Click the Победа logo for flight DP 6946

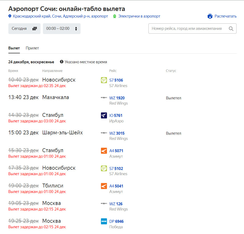104,221
